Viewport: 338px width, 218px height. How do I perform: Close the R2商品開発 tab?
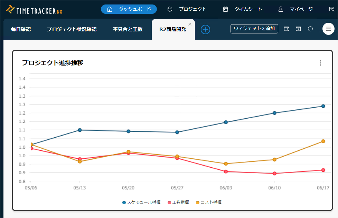[190, 24]
